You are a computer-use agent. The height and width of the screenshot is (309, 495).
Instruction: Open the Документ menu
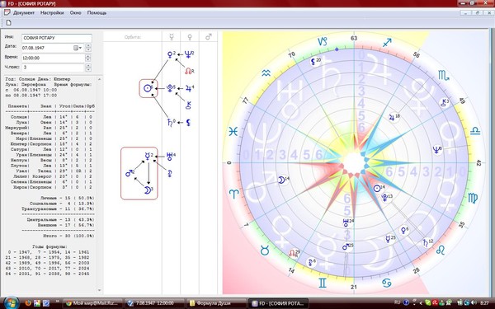24,13
